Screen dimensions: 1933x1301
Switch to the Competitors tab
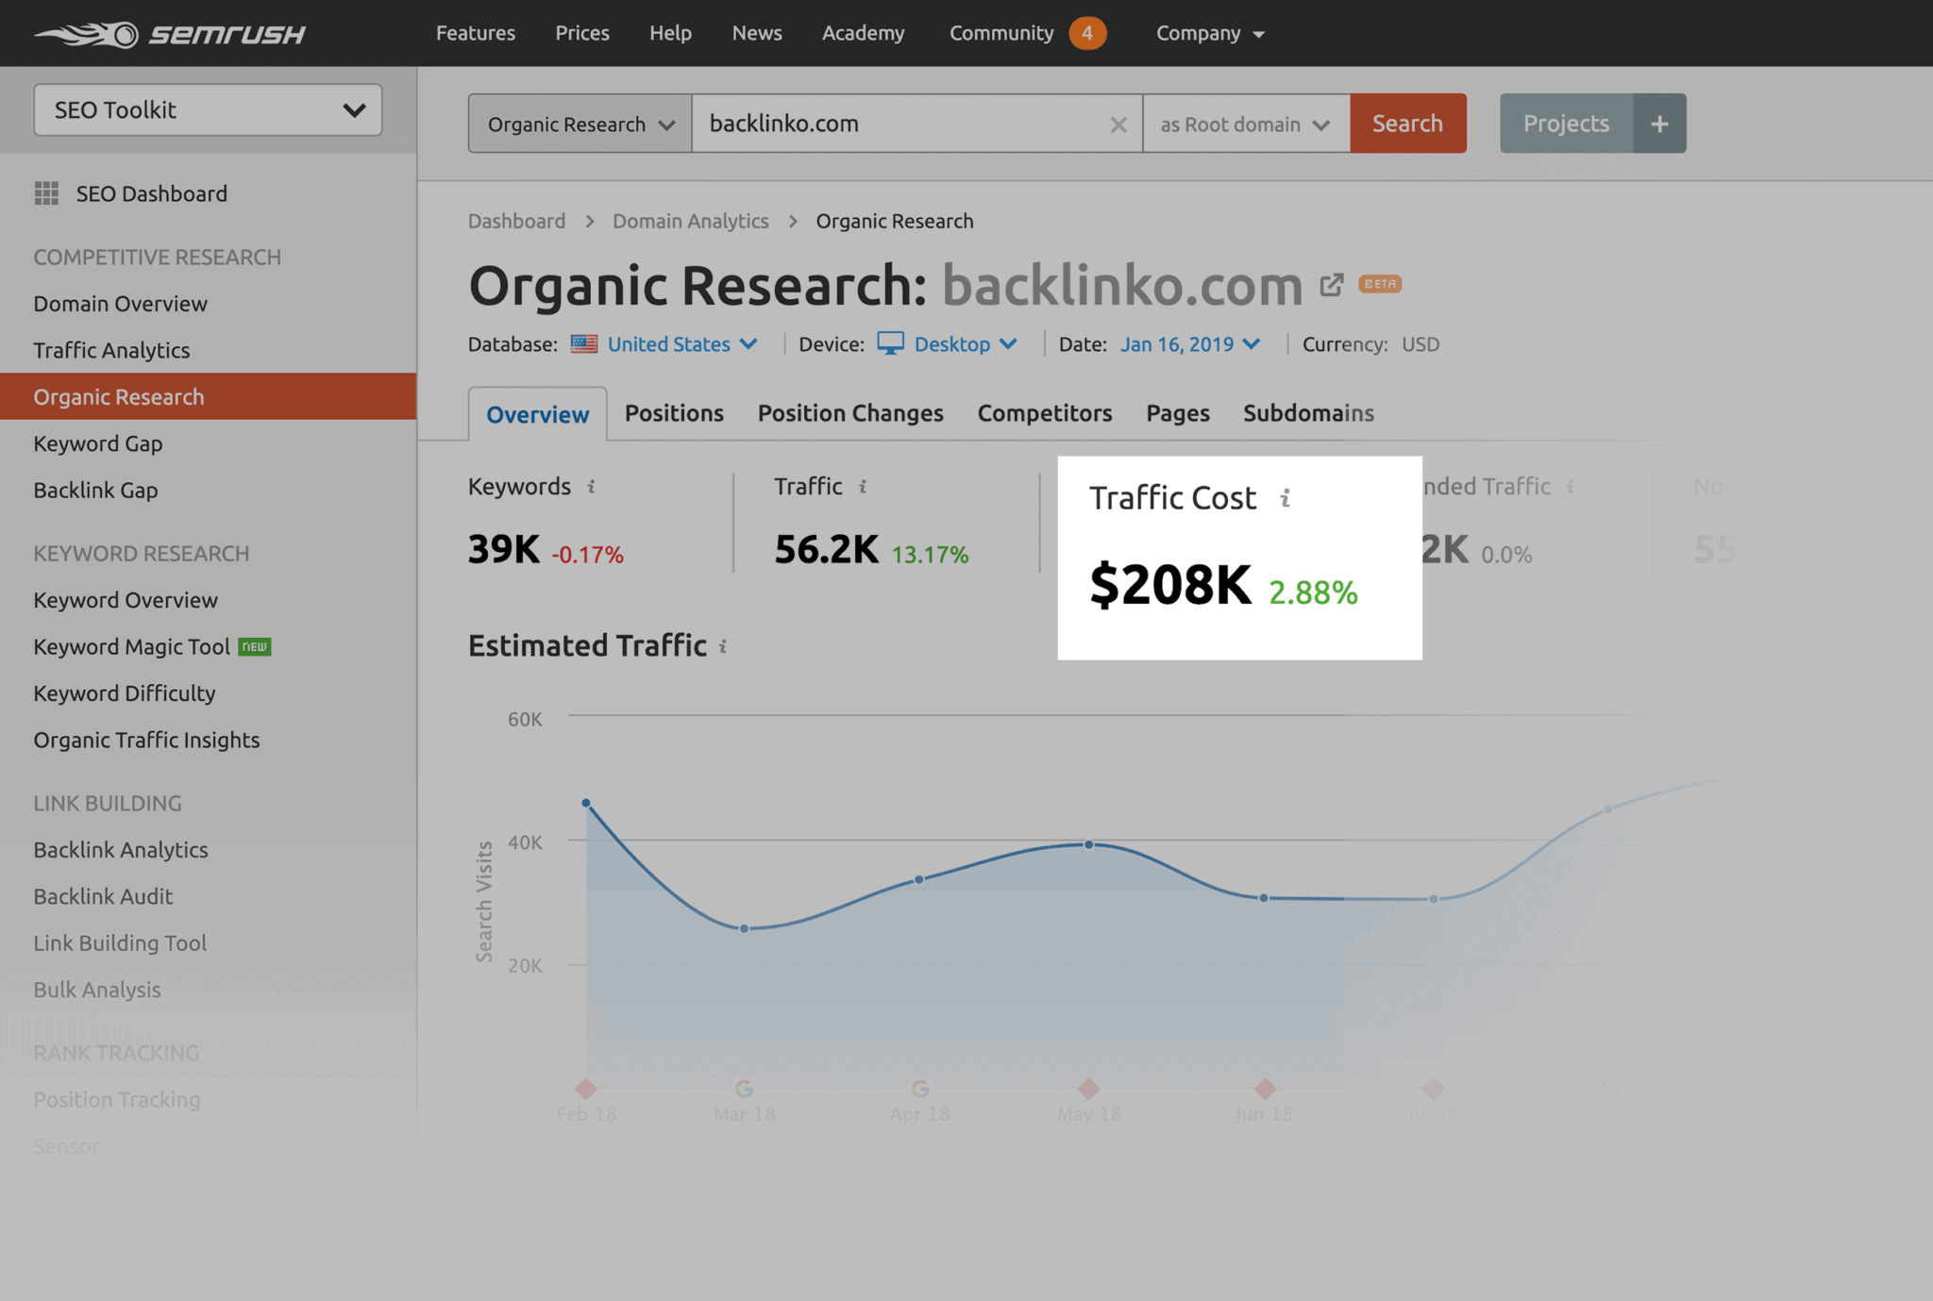pyautogui.click(x=1044, y=413)
